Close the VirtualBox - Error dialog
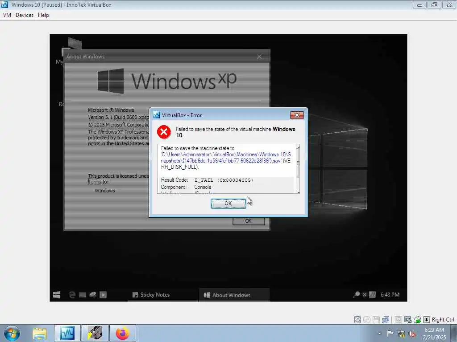This screenshot has height=342, width=457. pyautogui.click(x=297, y=115)
